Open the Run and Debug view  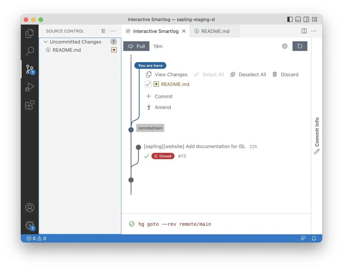pos(30,87)
